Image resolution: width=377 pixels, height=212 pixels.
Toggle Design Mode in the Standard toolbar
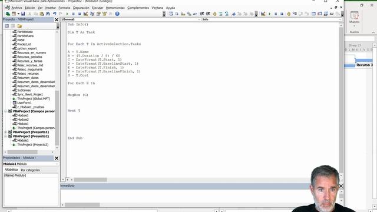coord(85,14)
